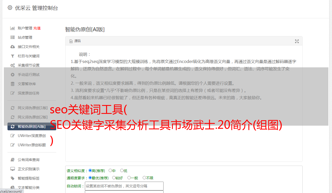
Task: Click the gear icon beside 优采云 管理控制台
Action: pyautogui.click(x=10, y=8)
